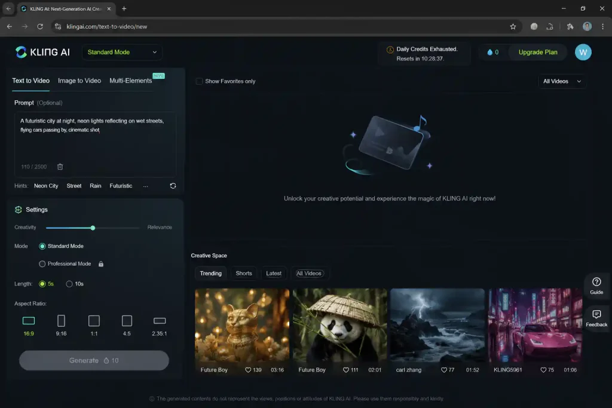Open the stormy sea lightning thumbnail
The height and width of the screenshot is (408, 612).
click(437, 326)
